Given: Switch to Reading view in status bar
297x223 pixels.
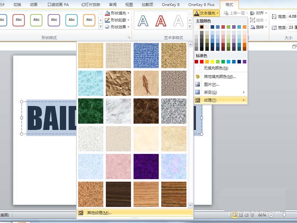Looking at the screenshot, I should (246, 215).
